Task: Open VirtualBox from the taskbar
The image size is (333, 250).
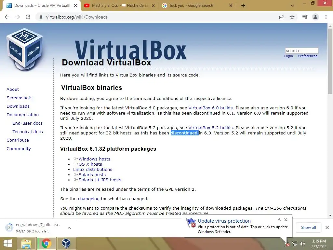Action: [66, 243]
